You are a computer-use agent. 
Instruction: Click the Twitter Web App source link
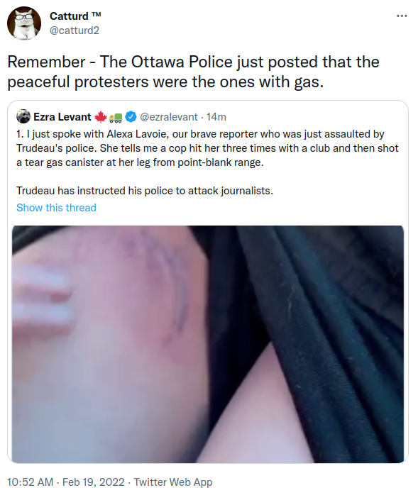(x=173, y=482)
